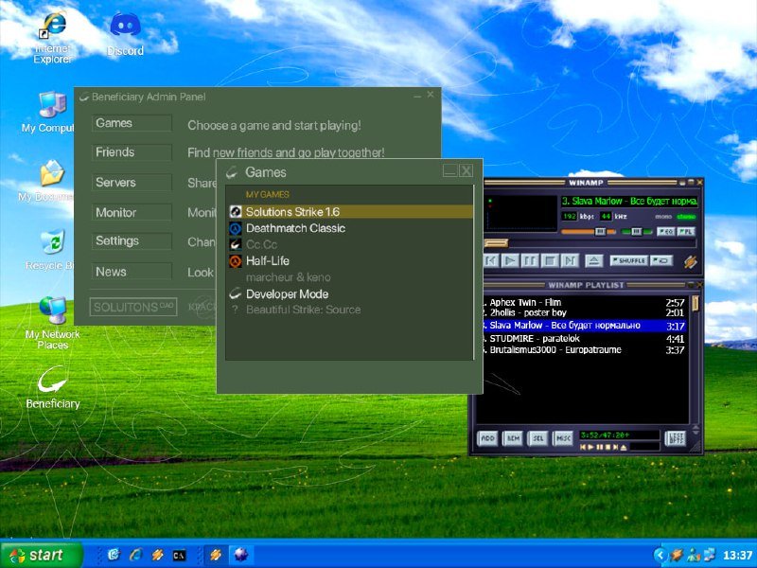Click Winamp lightning bolt logo in main window

tap(691, 261)
